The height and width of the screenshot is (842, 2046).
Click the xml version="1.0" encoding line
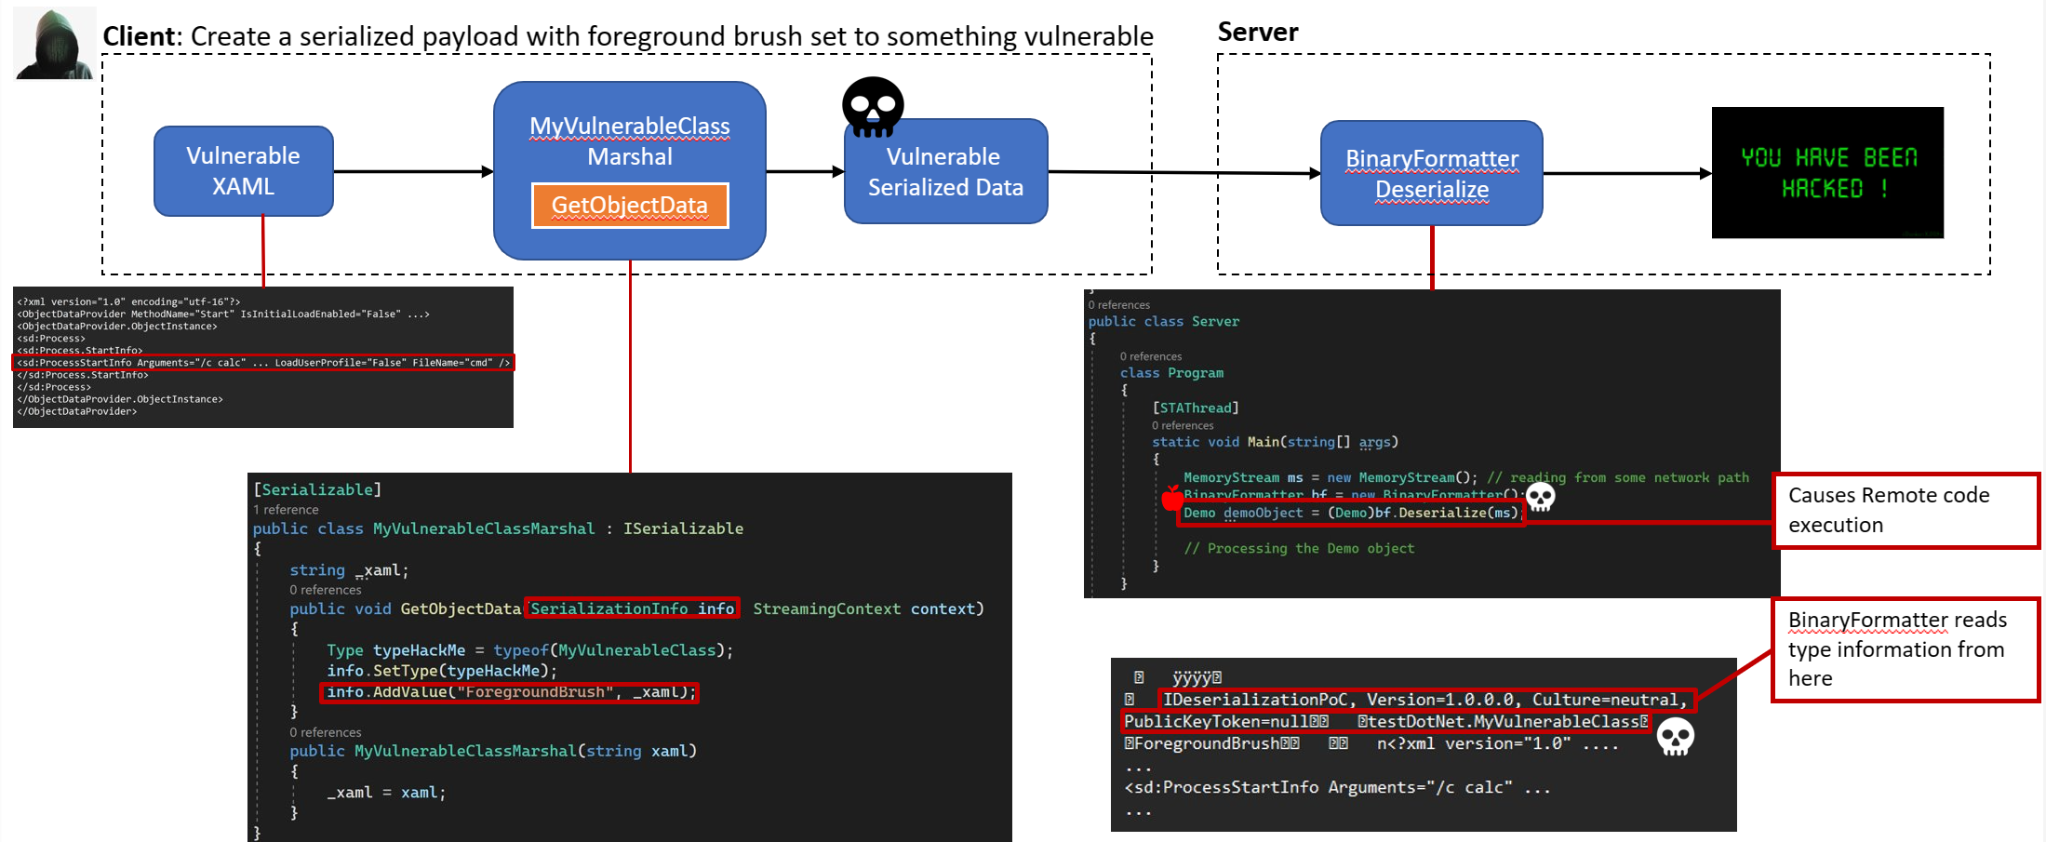click(128, 301)
